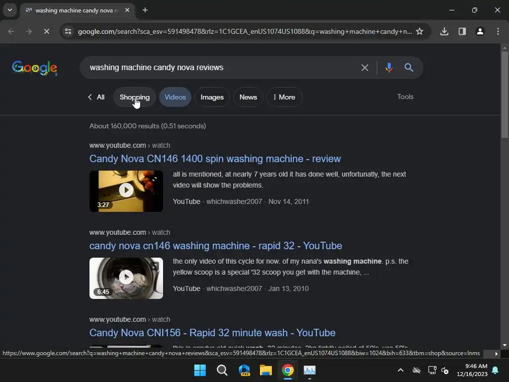The image size is (509, 382).
Task: Open Windows Start menu
Action: [x=200, y=370]
